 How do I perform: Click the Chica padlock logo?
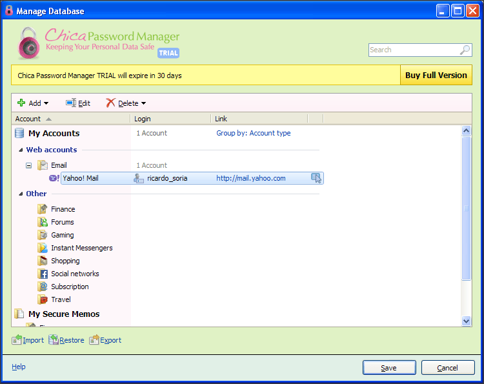pyautogui.click(x=28, y=43)
